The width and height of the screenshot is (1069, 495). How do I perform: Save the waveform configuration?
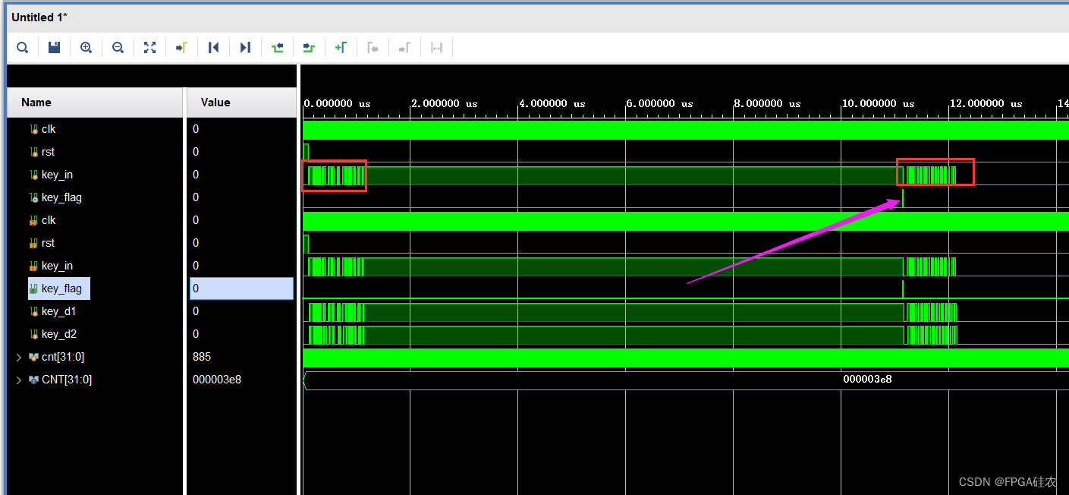tap(54, 47)
